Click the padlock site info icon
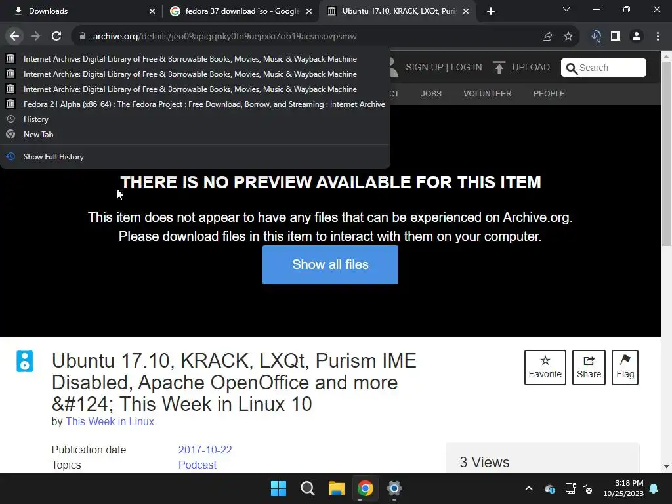Viewport: 672px width, 504px height. (82, 37)
